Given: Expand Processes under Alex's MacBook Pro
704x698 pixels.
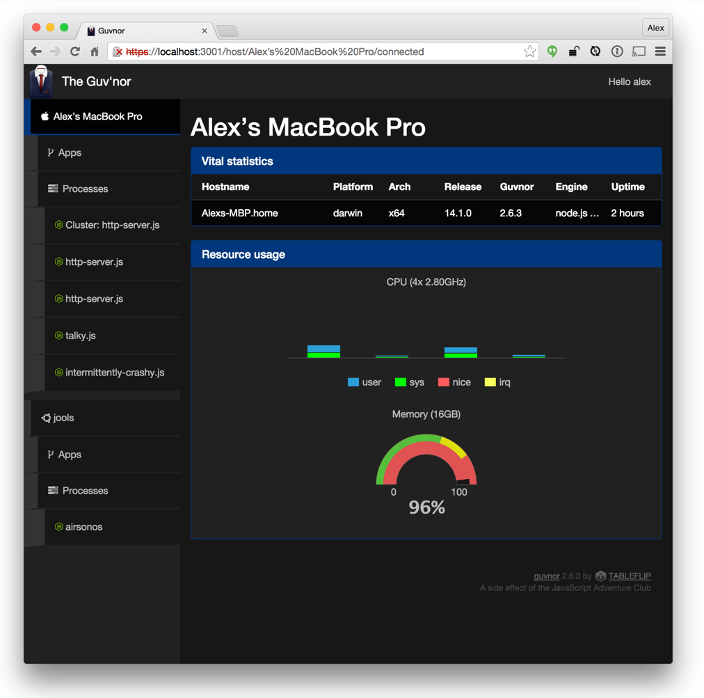Looking at the screenshot, I should 85,189.
